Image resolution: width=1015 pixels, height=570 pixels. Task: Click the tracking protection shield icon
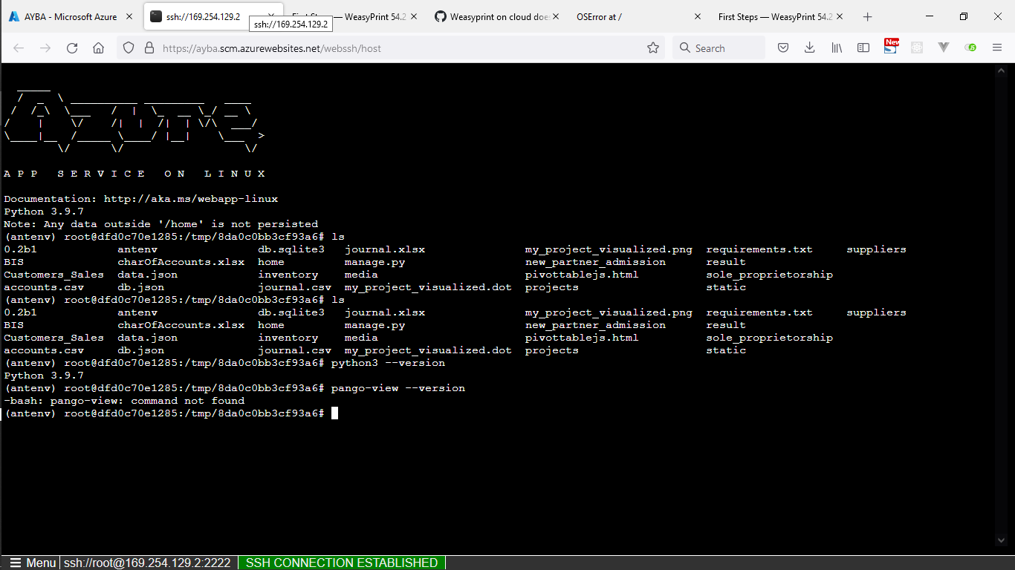pos(129,47)
